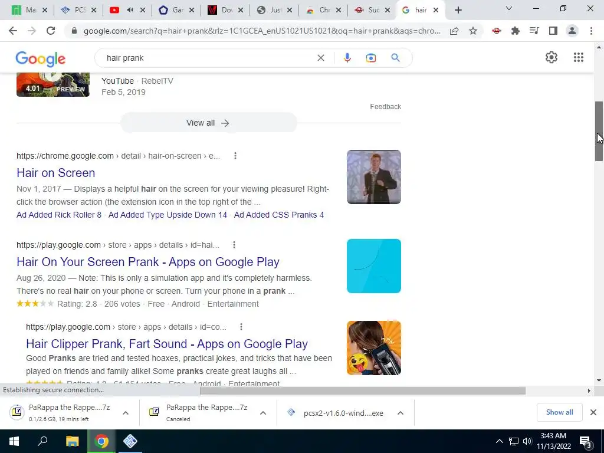
Task: Open a new browser tab
Action: [x=458, y=10]
